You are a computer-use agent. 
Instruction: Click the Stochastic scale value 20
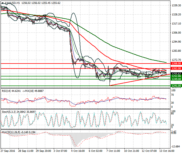tap(172, 125)
